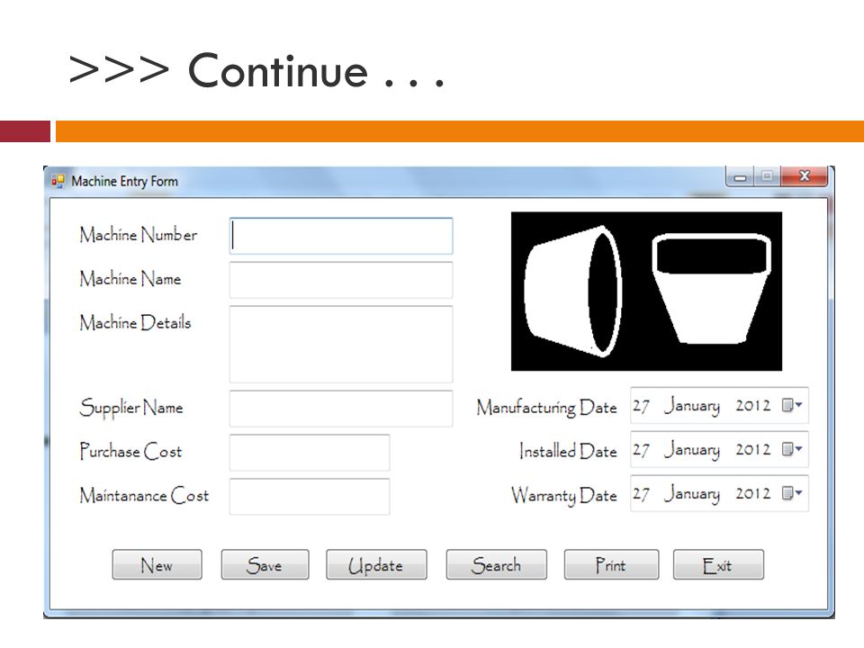
Task: Click the machine picture thumbnail
Action: (646, 292)
